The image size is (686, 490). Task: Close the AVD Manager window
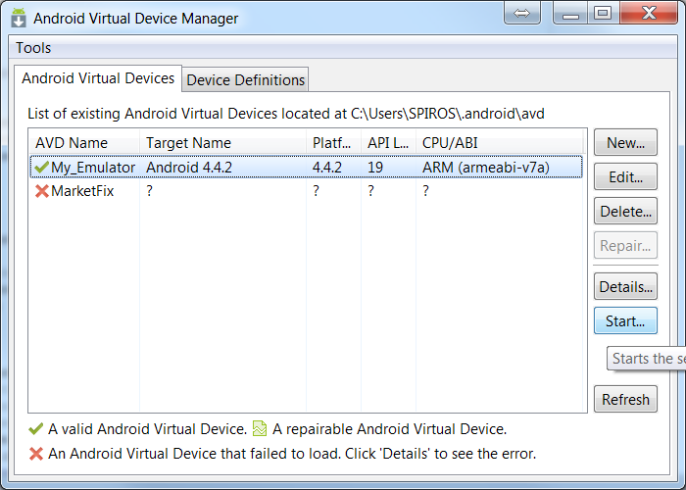click(x=649, y=13)
